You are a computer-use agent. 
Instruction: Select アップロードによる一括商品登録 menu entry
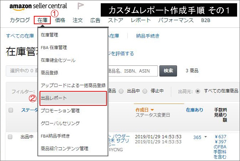(73, 85)
